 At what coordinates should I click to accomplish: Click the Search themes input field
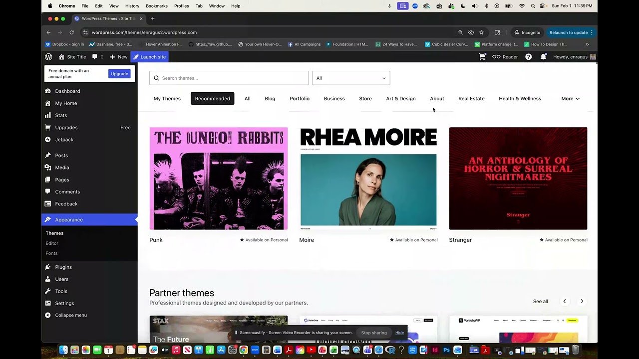(229, 78)
